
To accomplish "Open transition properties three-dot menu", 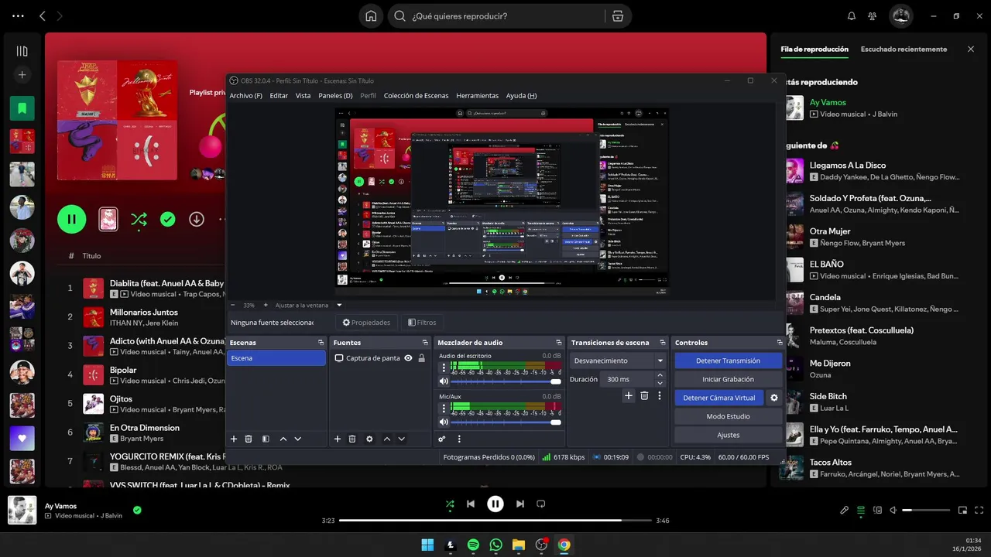I will [660, 395].
